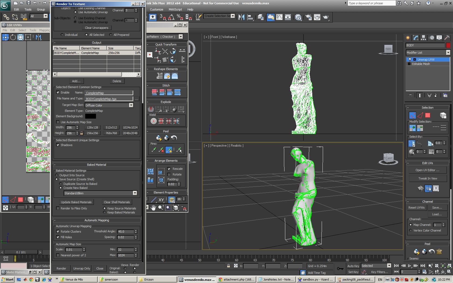Viewport: 453px width, 283px height.
Task: Click the Weld target icon
Action: pyautogui.click(x=153, y=121)
